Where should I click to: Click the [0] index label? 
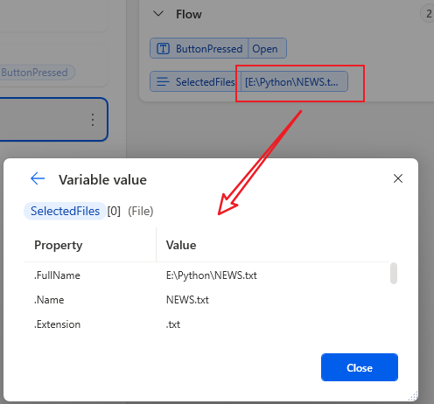coord(114,211)
